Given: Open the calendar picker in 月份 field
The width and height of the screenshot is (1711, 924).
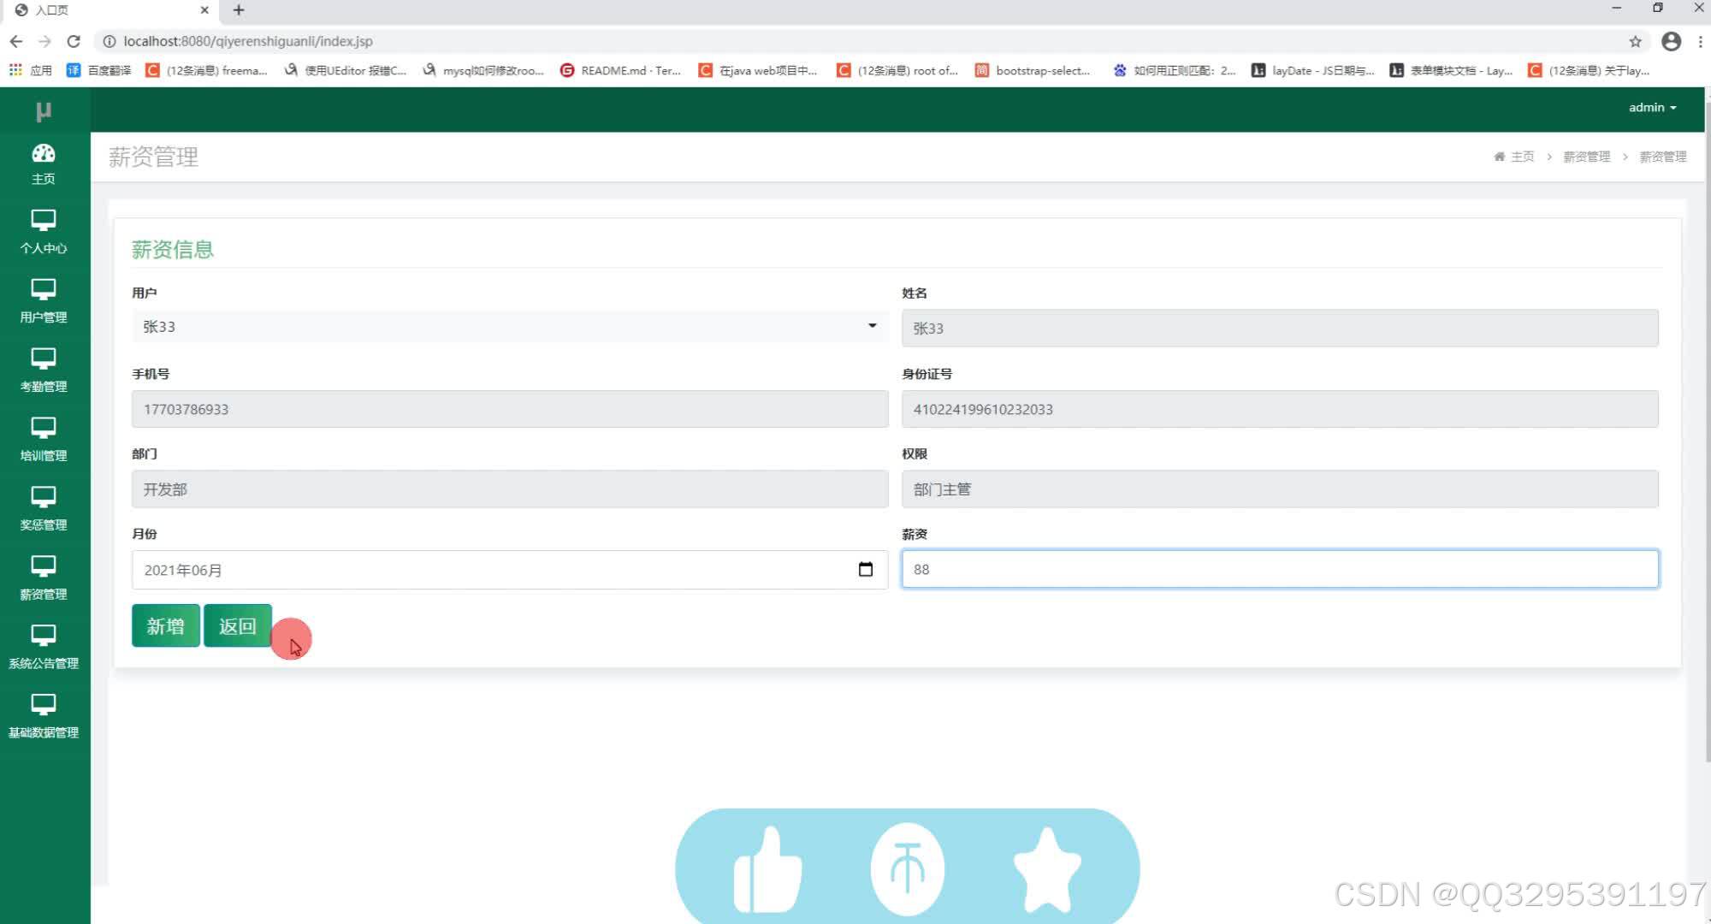Looking at the screenshot, I should click(865, 570).
